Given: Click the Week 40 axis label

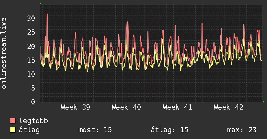Looking at the screenshot, I should (126, 107).
